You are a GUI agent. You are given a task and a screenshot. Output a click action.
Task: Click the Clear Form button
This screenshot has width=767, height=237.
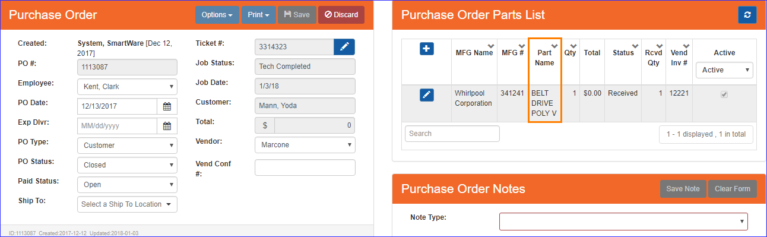pos(733,189)
